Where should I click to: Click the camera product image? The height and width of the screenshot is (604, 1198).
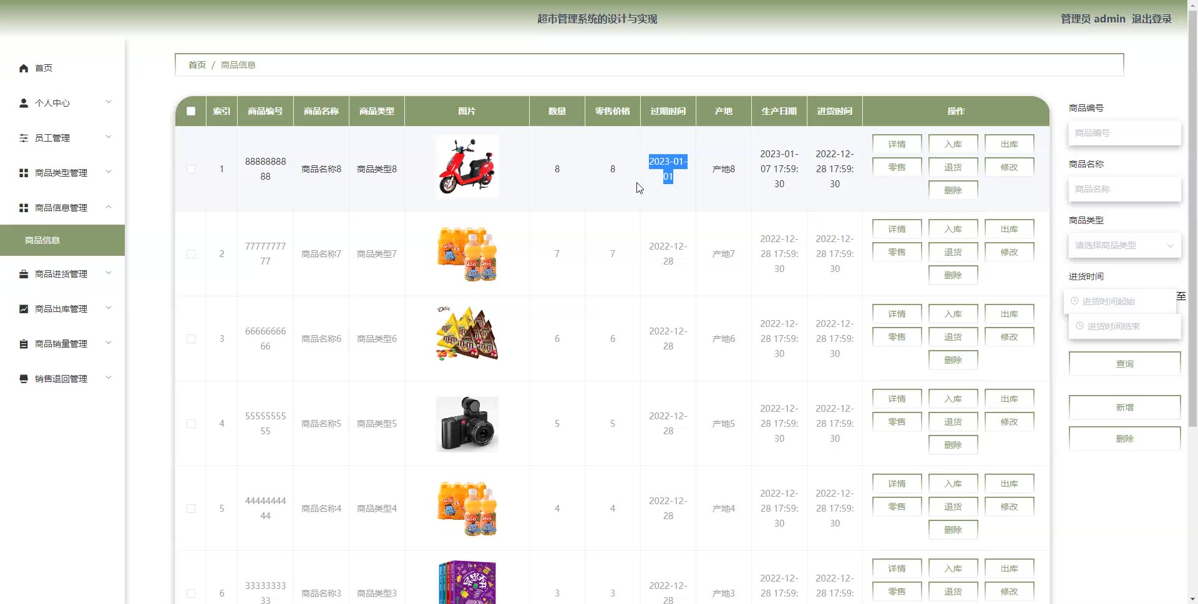[x=467, y=424]
